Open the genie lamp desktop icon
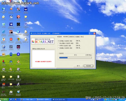The image size is (126, 101). point(11,26)
